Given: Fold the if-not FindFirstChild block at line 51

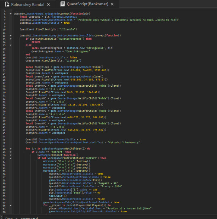Looking at the screenshot, I should pyautogui.click(x=11, y=158).
